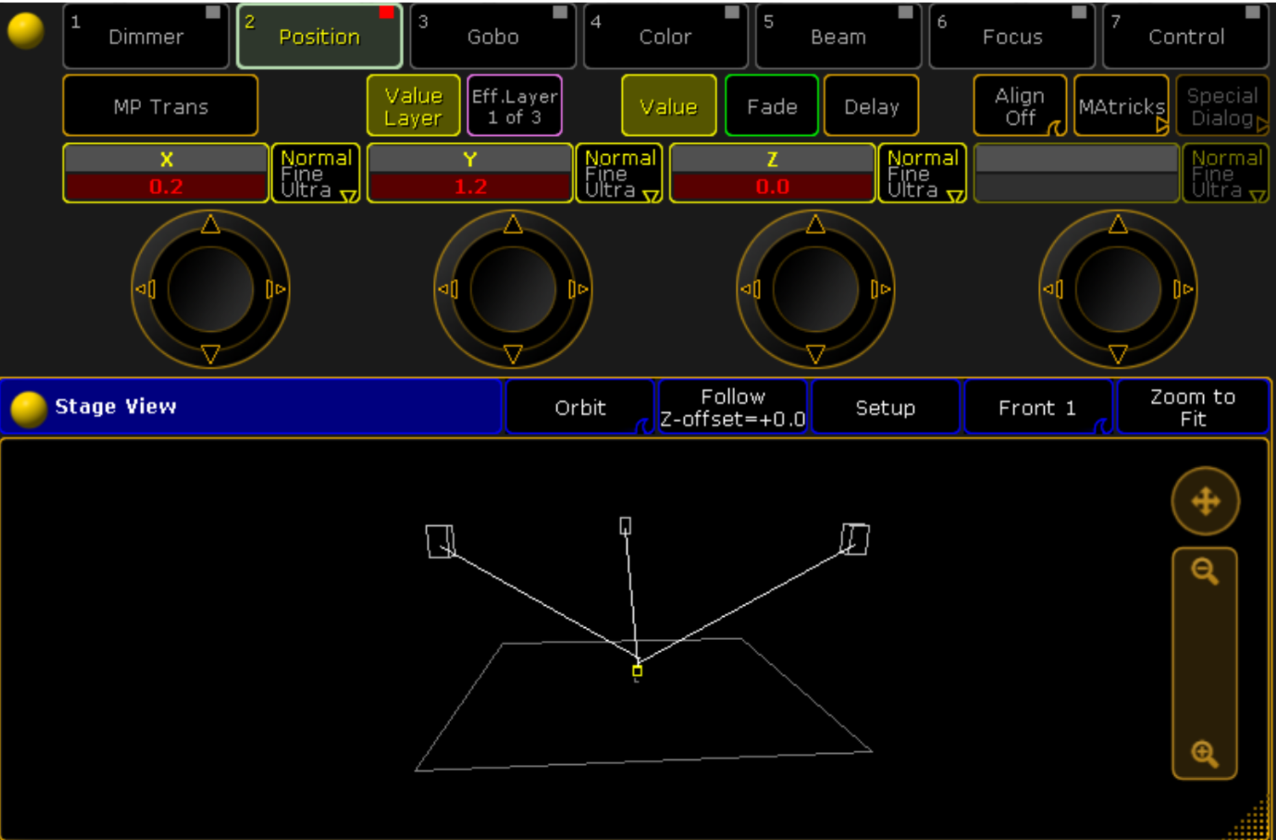Image resolution: width=1276 pixels, height=840 pixels.
Task: Switch to the Color preset tab
Action: point(665,36)
